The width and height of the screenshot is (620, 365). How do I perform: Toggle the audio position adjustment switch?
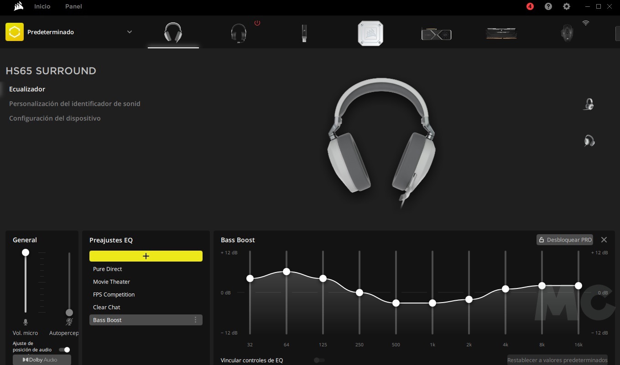tap(65, 350)
